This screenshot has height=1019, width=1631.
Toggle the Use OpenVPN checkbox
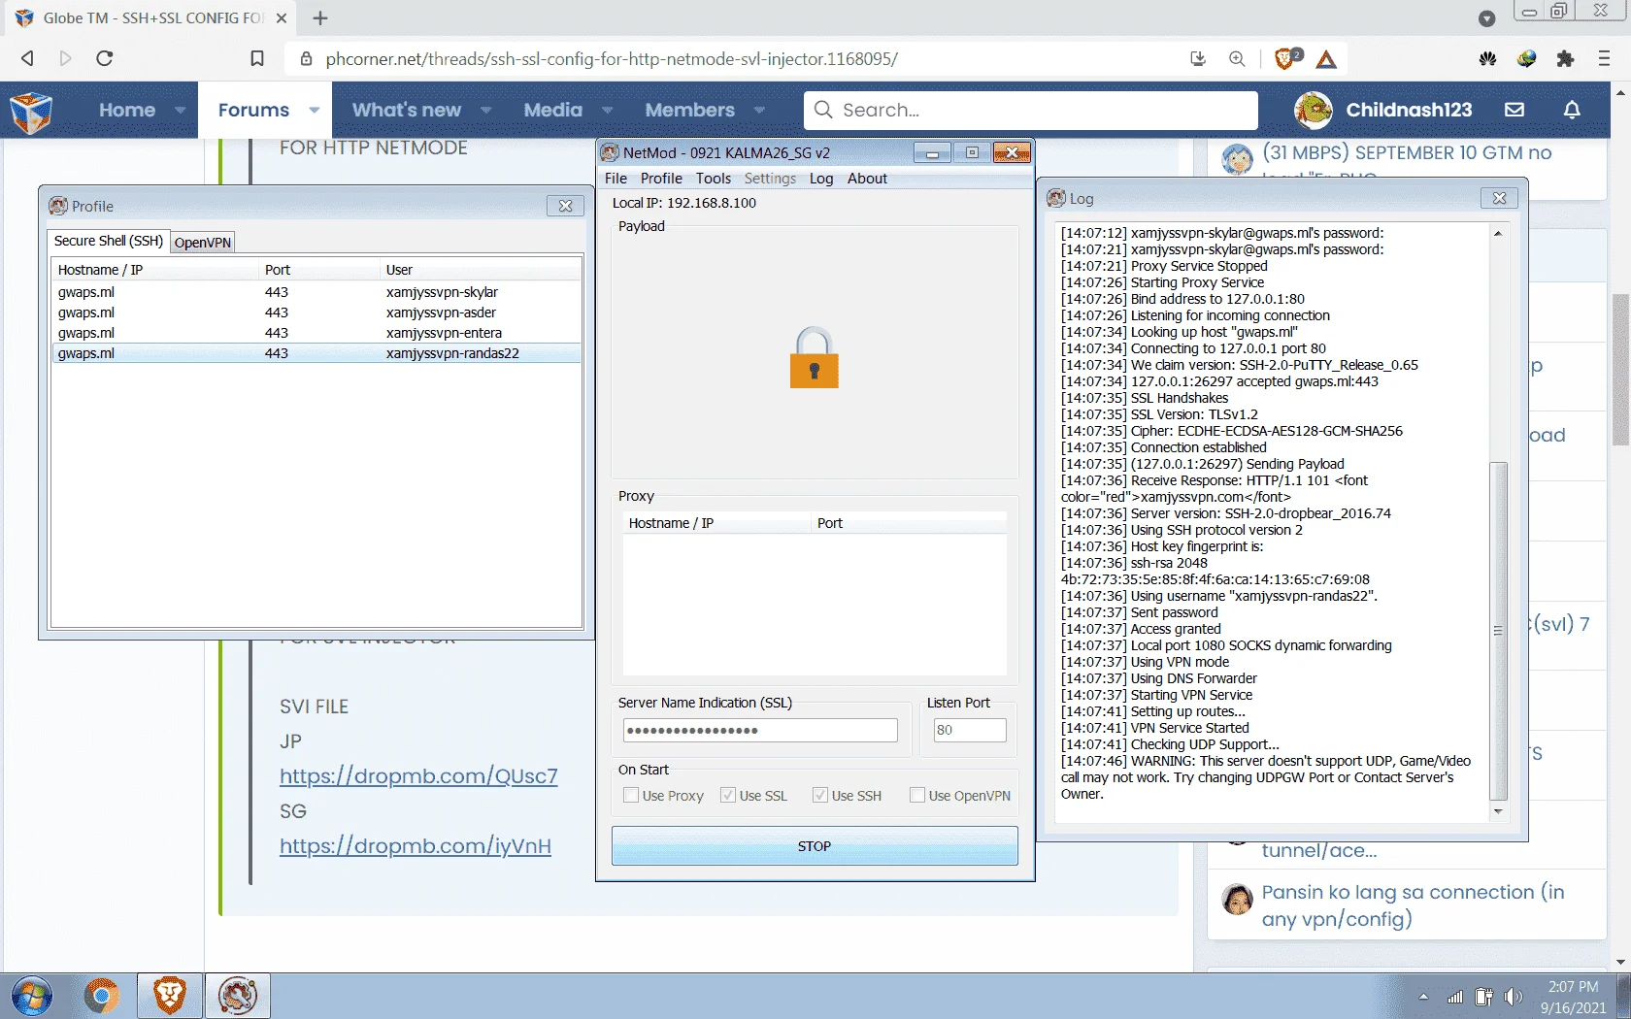pos(917,796)
